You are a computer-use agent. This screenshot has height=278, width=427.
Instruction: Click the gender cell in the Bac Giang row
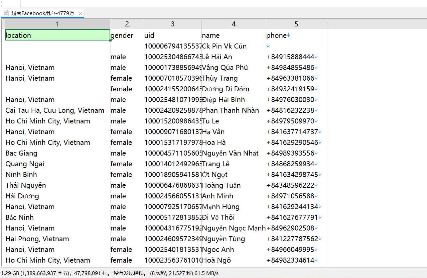click(127, 153)
